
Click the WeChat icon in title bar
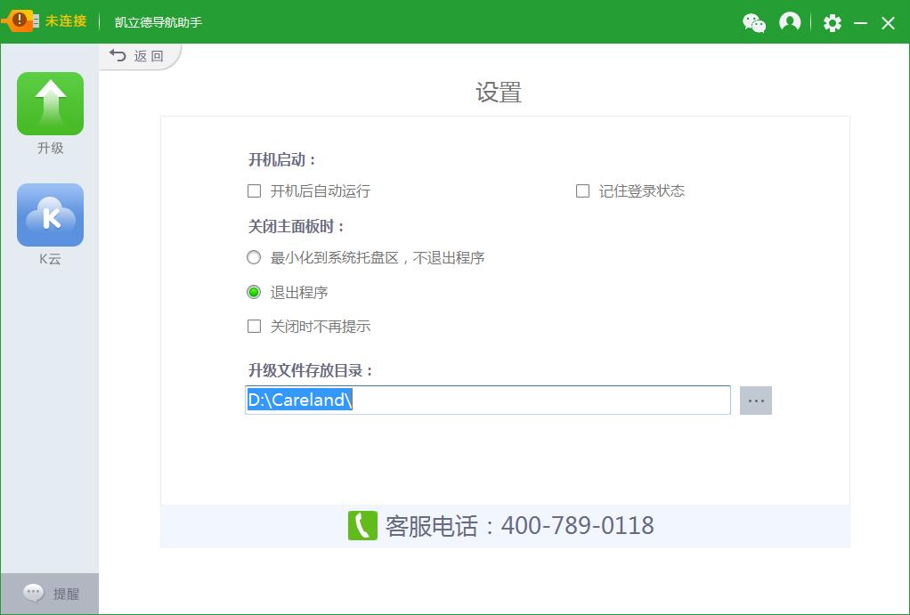tap(754, 22)
